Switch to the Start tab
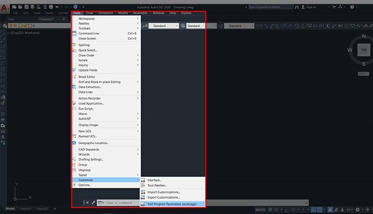Image resolution: width=373 pixels, height=214 pixels. tap(11, 19)
